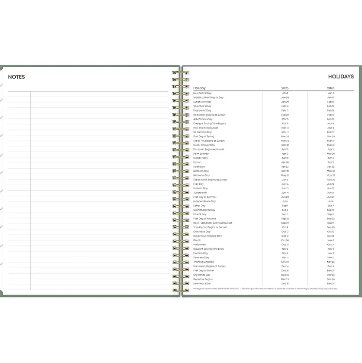Image resolution: width=362 pixels, height=363 pixels.
Task: Select the St. Patrick's Day entry
Action: [x=202, y=132]
